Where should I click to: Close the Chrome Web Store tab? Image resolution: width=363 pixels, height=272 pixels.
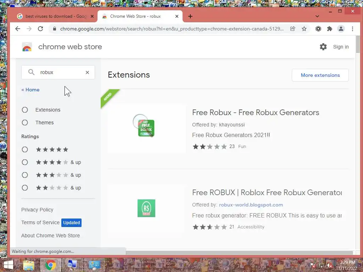click(x=177, y=16)
